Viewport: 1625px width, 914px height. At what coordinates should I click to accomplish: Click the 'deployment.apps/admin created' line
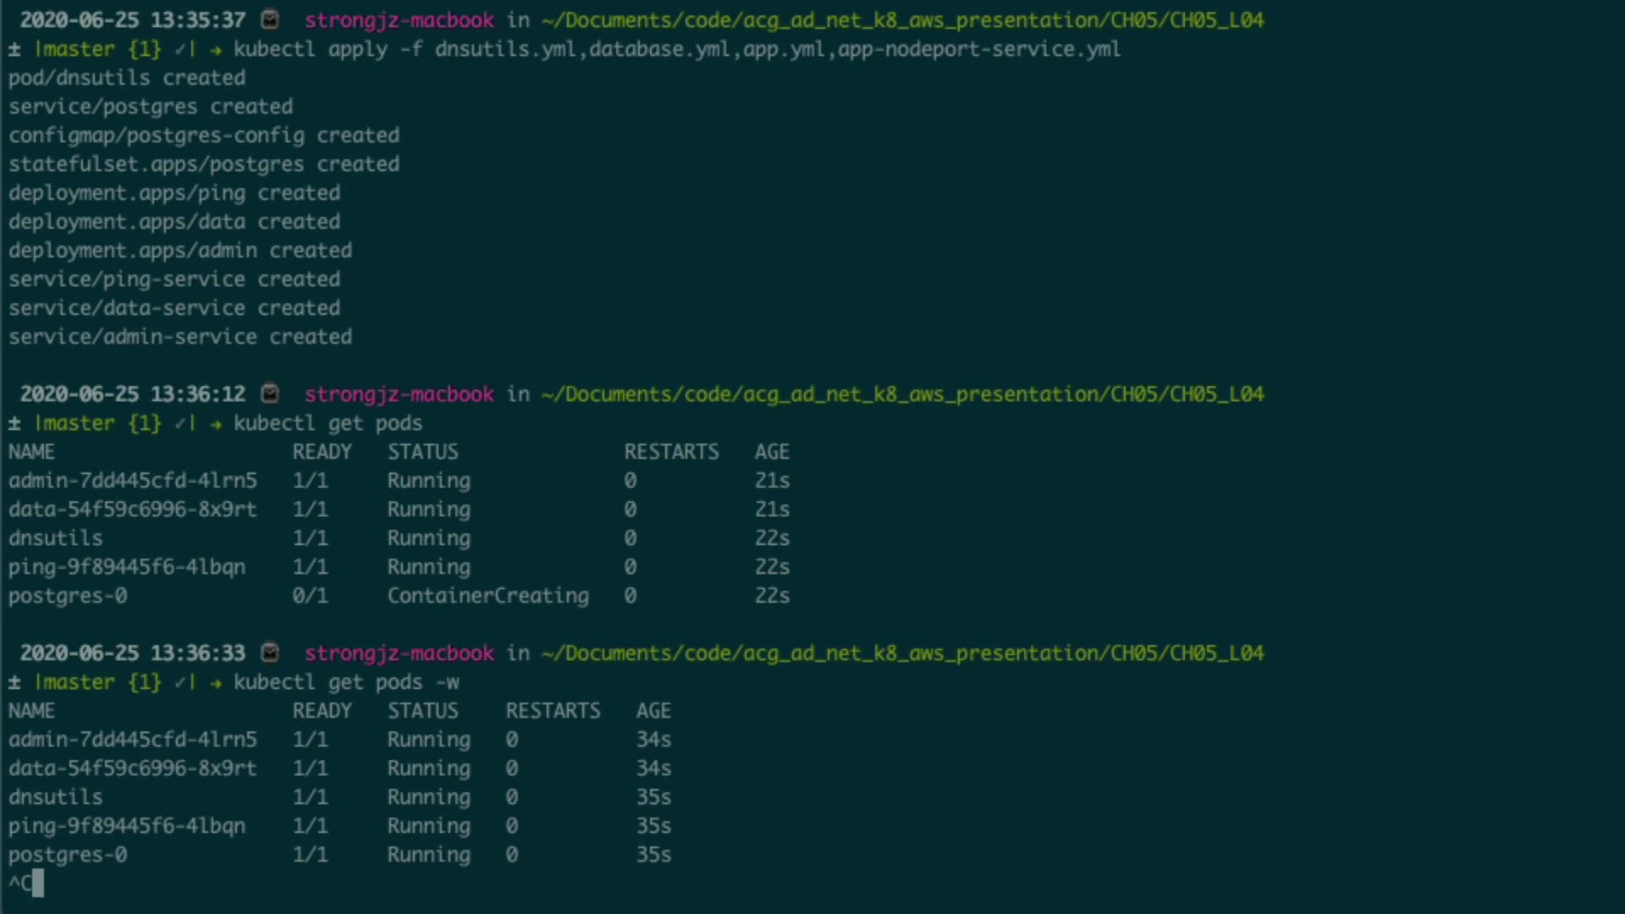[x=180, y=251]
